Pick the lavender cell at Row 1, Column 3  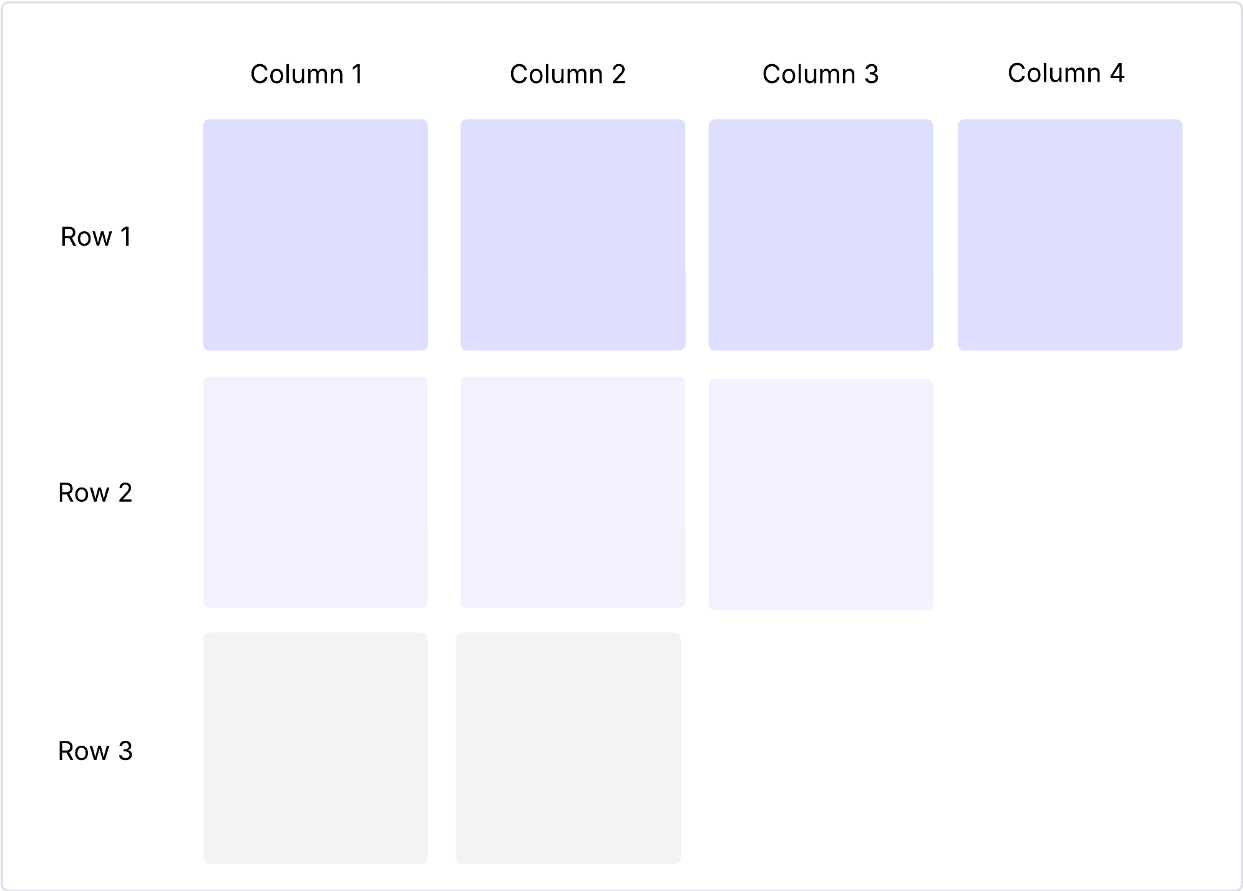(x=821, y=234)
